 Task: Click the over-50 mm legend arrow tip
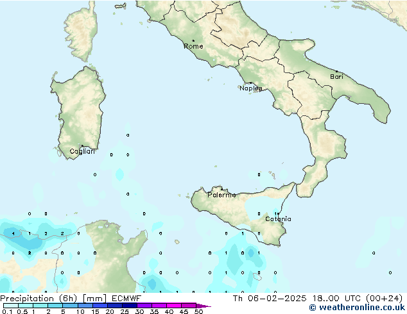point(203,306)
